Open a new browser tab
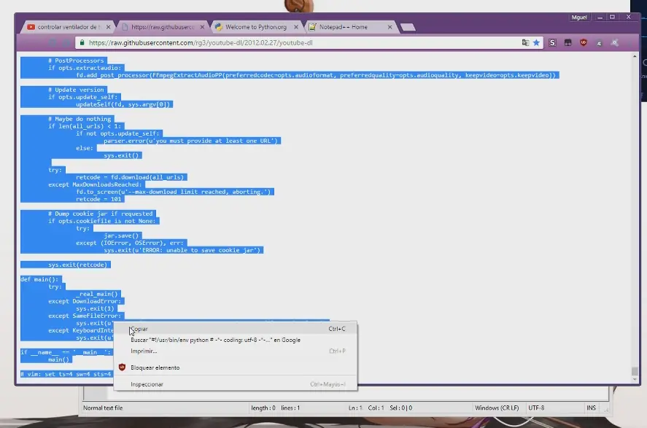The image size is (647, 428). point(408,27)
